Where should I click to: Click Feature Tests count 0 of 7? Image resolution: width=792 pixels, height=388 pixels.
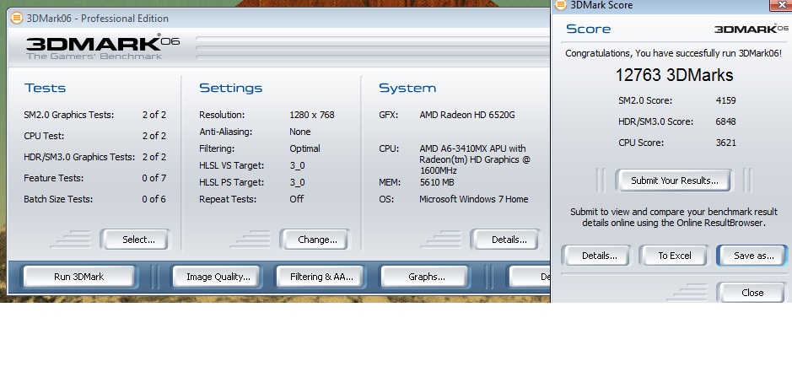point(154,178)
